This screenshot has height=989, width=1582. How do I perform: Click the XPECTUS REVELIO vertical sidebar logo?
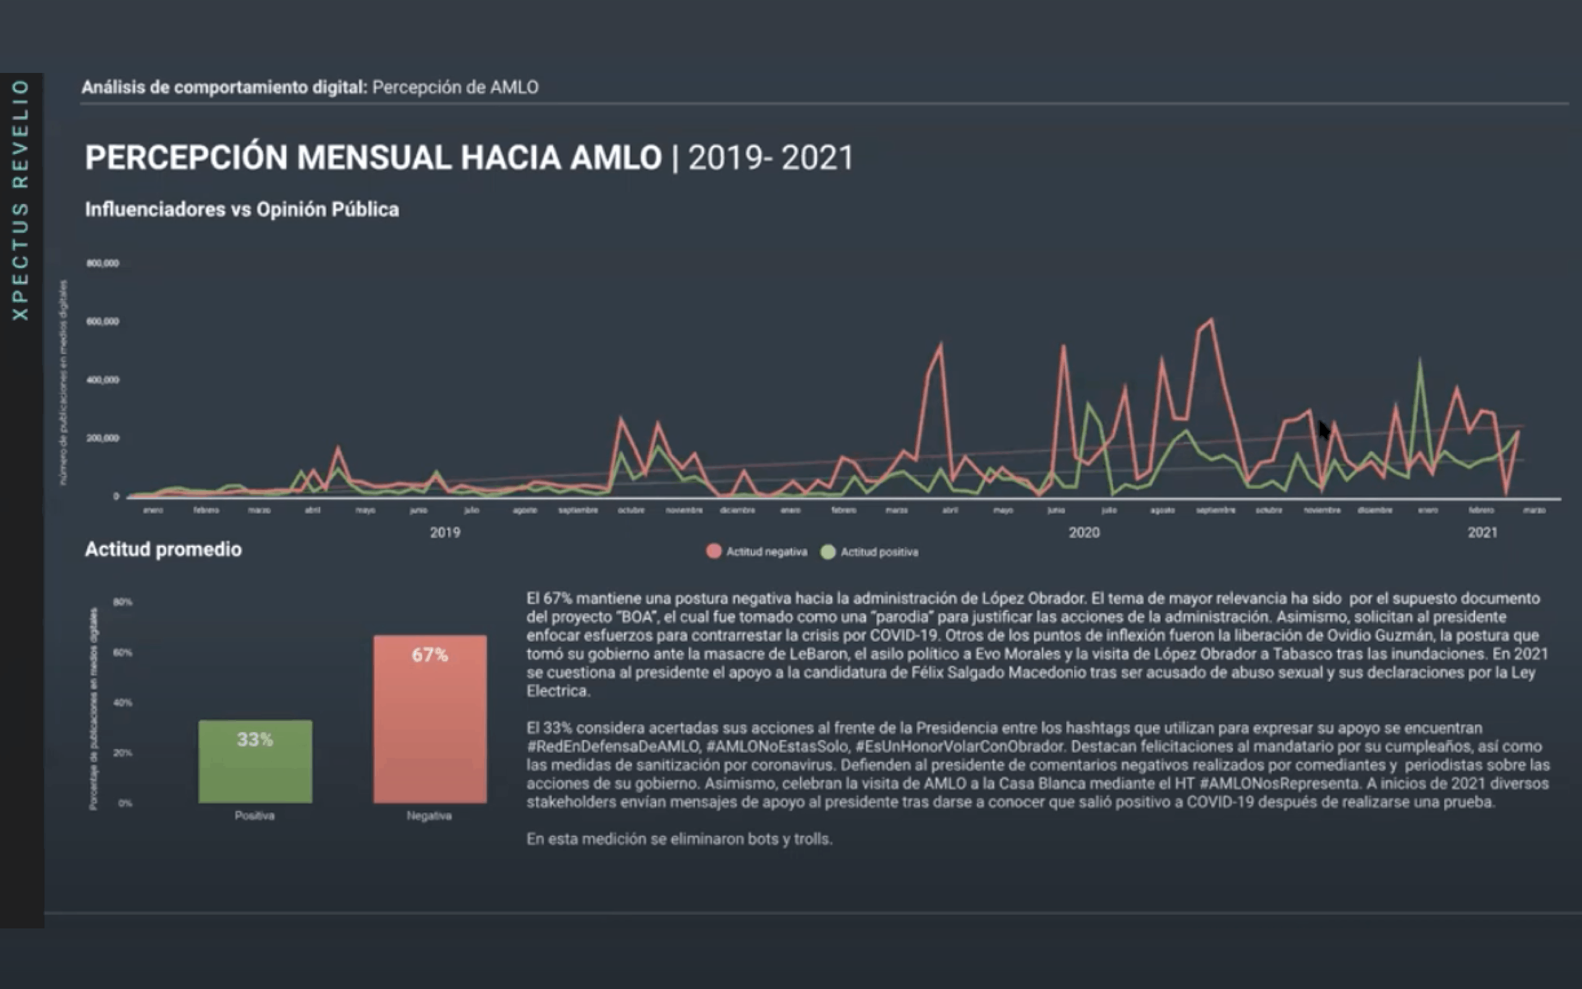tap(21, 200)
